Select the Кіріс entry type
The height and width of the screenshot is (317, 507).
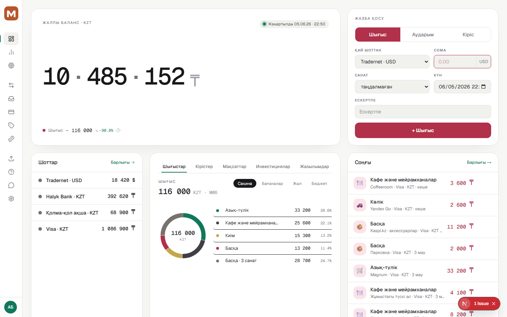click(x=468, y=35)
